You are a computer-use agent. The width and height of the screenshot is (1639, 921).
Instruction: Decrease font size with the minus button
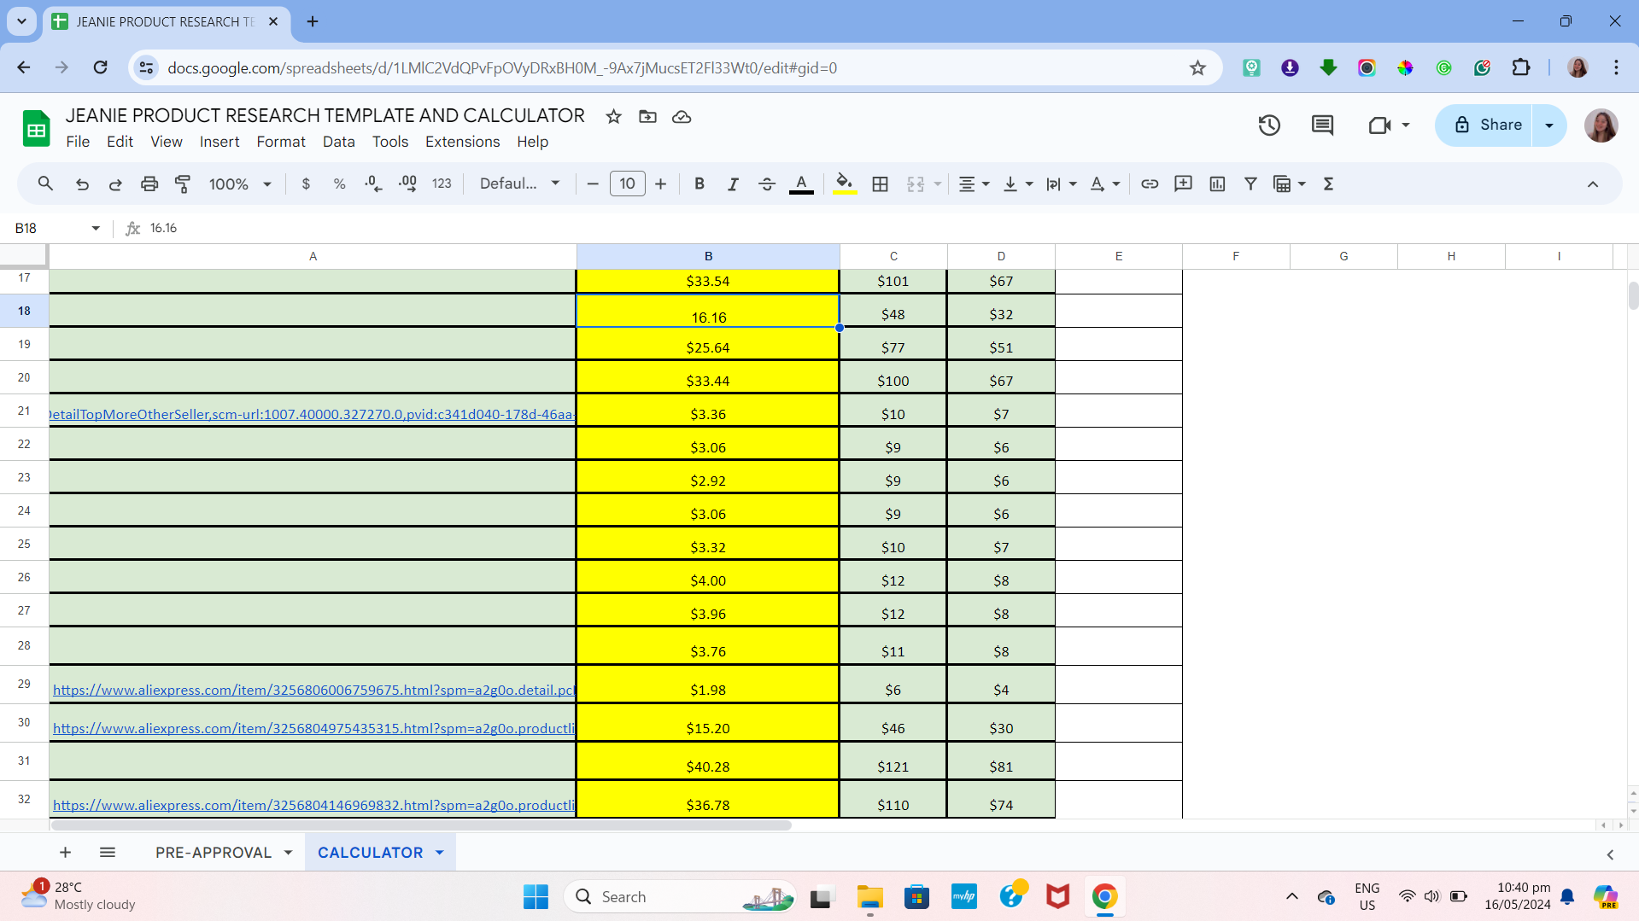(593, 184)
